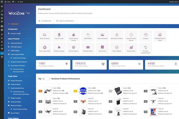Open Auto Import Search submenu item
Screen dimensions: 179x119
click(18, 72)
